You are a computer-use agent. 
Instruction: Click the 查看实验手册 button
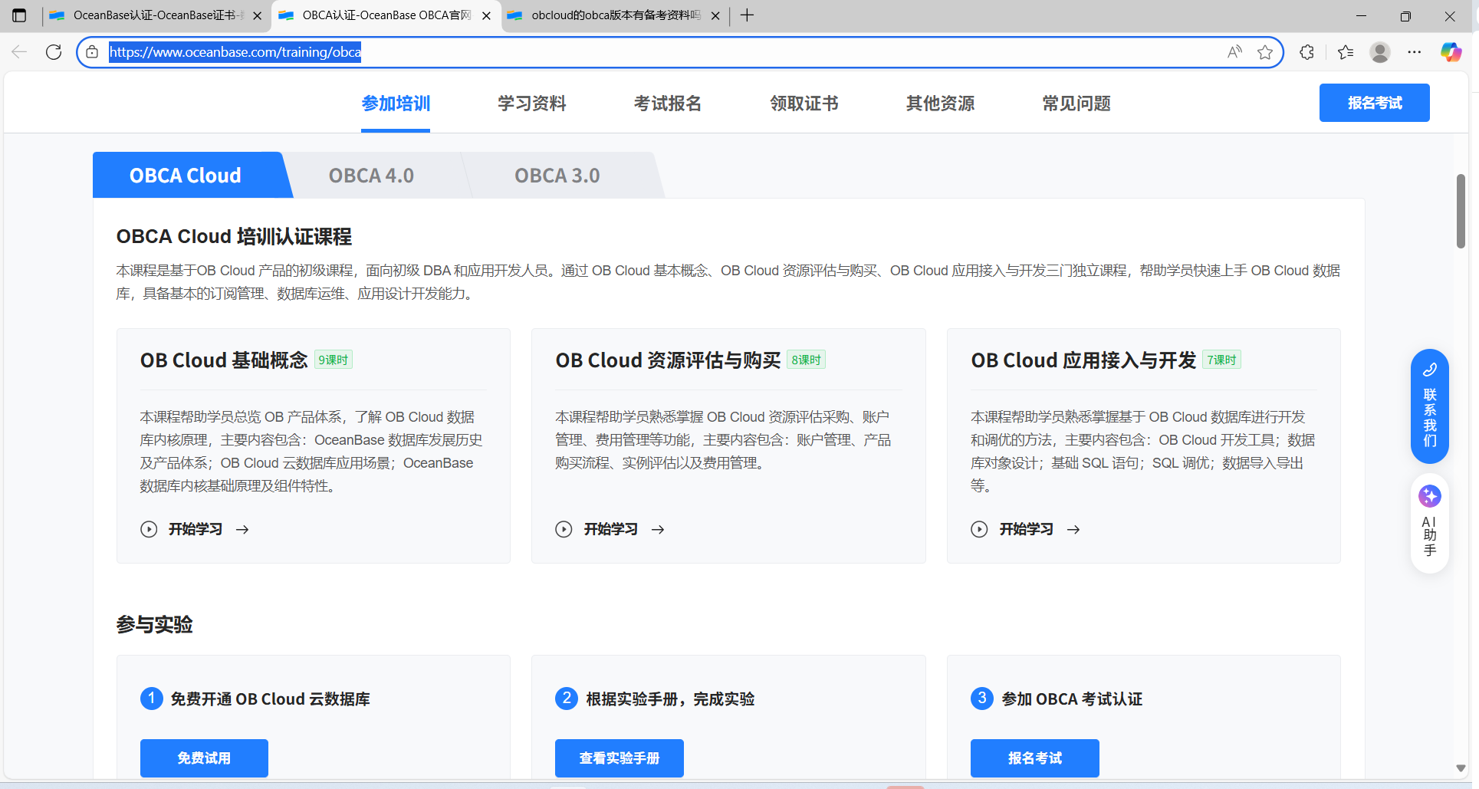(620, 758)
